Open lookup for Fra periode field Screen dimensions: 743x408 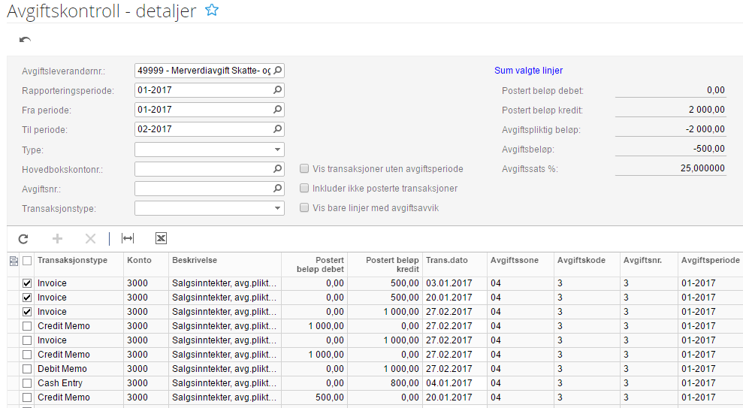pyautogui.click(x=278, y=110)
